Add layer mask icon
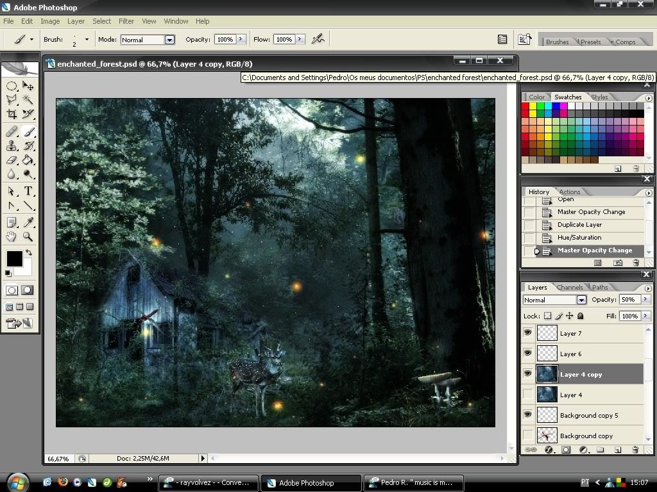The width and height of the screenshot is (657, 492). click(566, 450)
